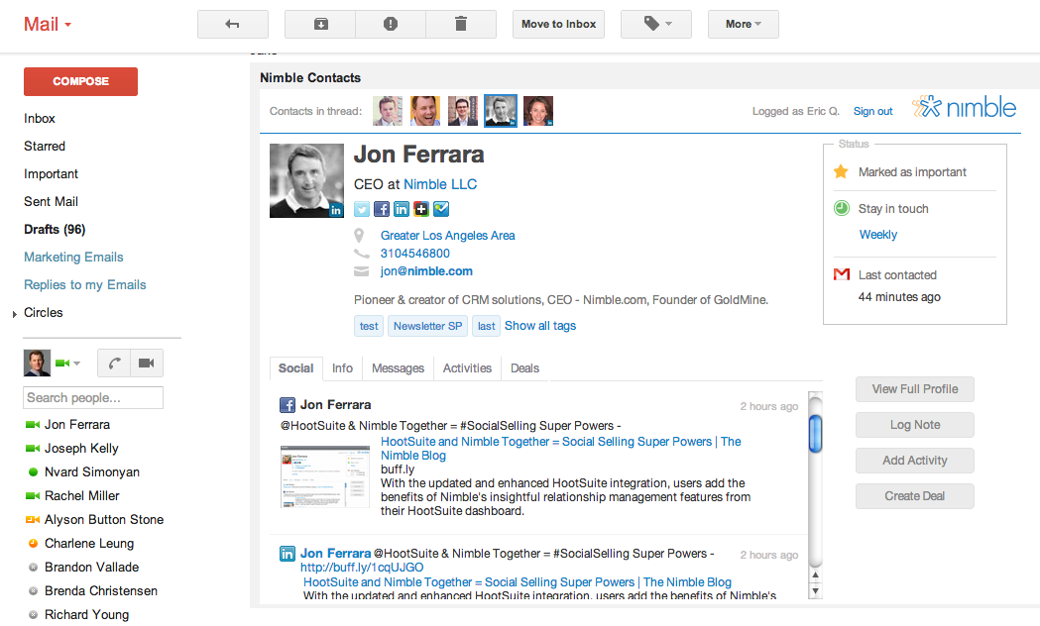The width and height of the screenshot is (1040, 626).
Task: Click the Nimble logo
Action: click(x=964, y=107)
